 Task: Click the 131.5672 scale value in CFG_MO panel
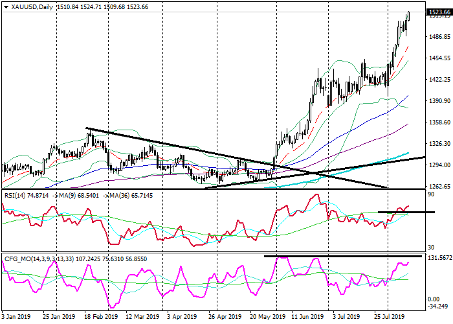(440, 257)
